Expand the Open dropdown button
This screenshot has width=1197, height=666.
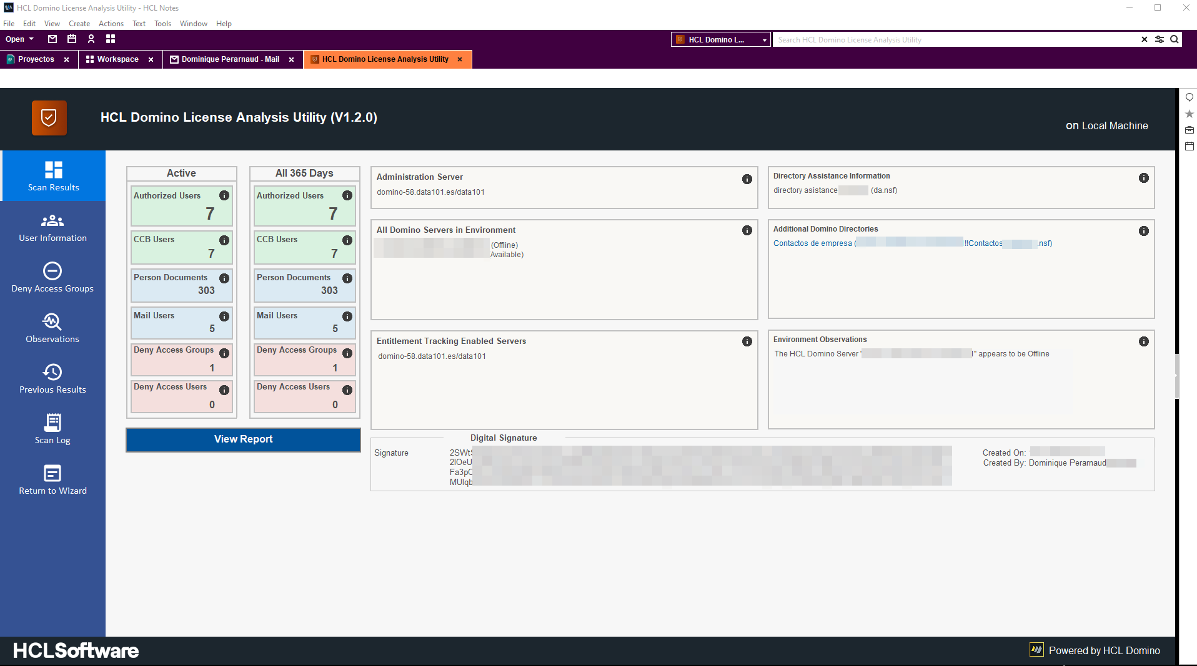click(x=20, y=39)
